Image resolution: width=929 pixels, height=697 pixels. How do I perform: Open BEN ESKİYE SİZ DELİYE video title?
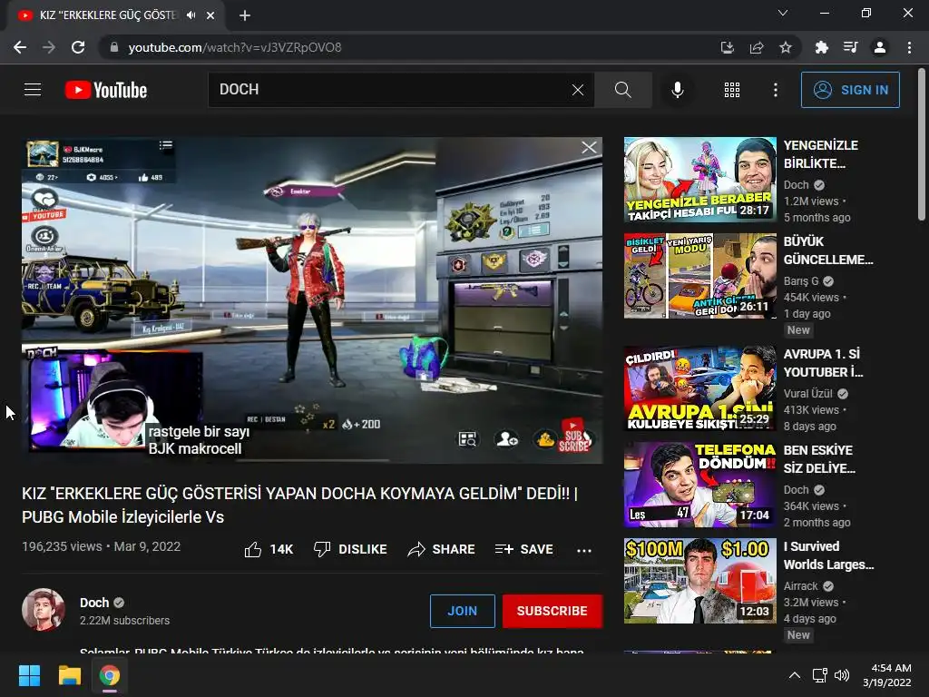coord(819,458)
